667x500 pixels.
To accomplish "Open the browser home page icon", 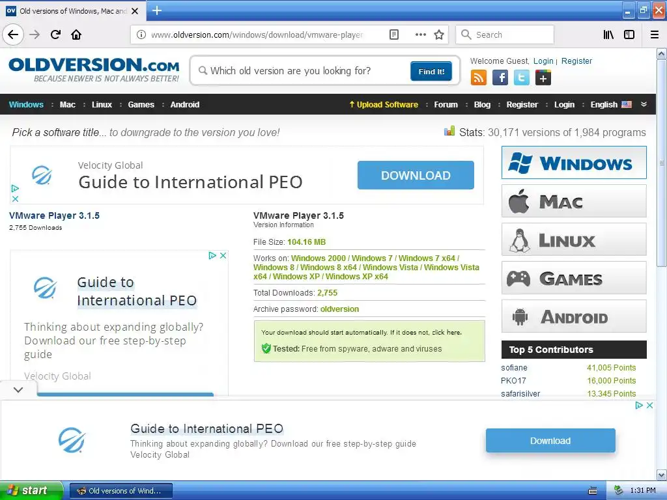I will point(76,35).
